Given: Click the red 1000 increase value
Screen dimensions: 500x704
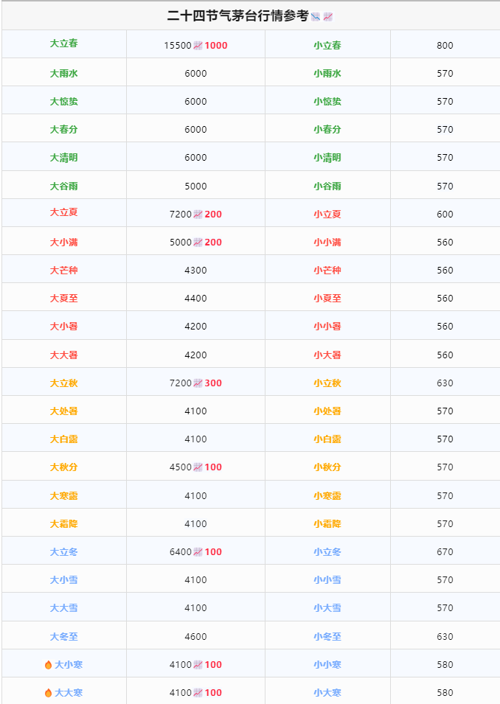Looking at the screenshot, I should click(x=216, y=46).
